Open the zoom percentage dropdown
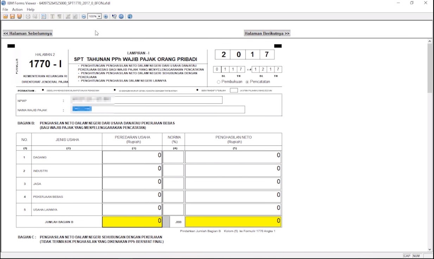The width and height of the screenshot is (434, 259). pos(99,16)
